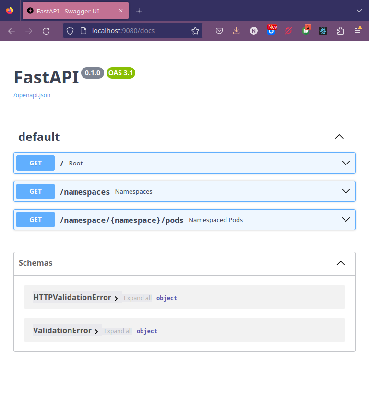Go back to previous page

[12, 31]
